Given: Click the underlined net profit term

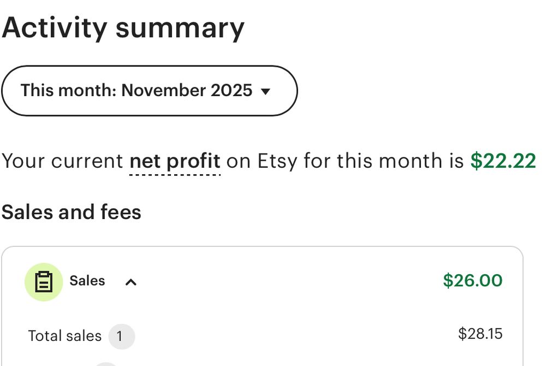Looking at the screenshot, I should (x=175, y=161).
